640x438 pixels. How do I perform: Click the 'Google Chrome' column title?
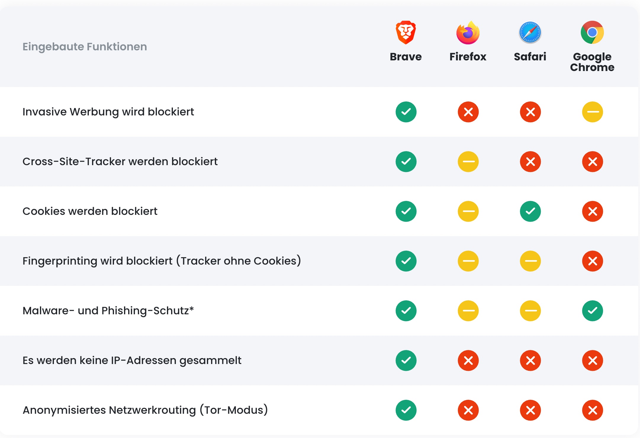pos(592,62)
